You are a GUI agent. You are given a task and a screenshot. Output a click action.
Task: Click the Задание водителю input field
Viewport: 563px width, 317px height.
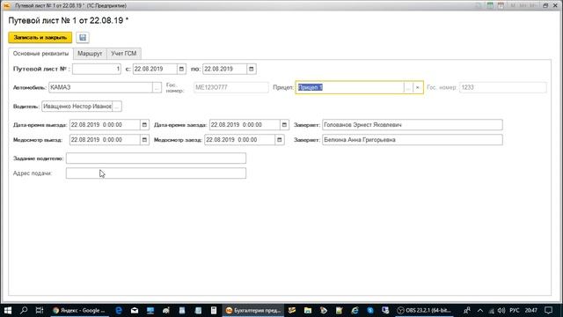tap(156, 158)
